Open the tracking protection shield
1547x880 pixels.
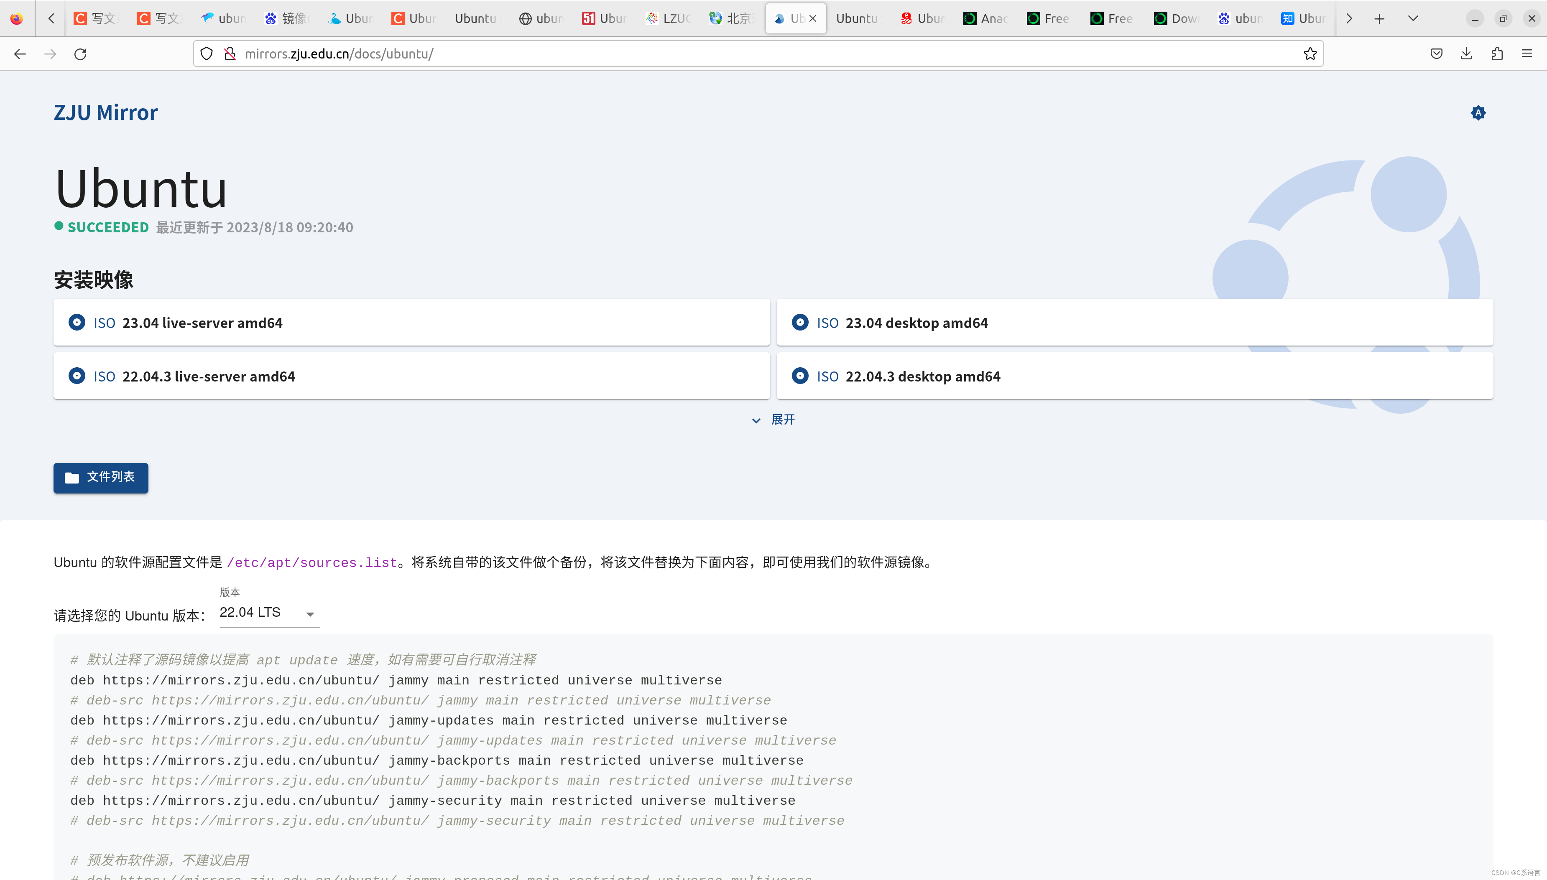(206, 54)
